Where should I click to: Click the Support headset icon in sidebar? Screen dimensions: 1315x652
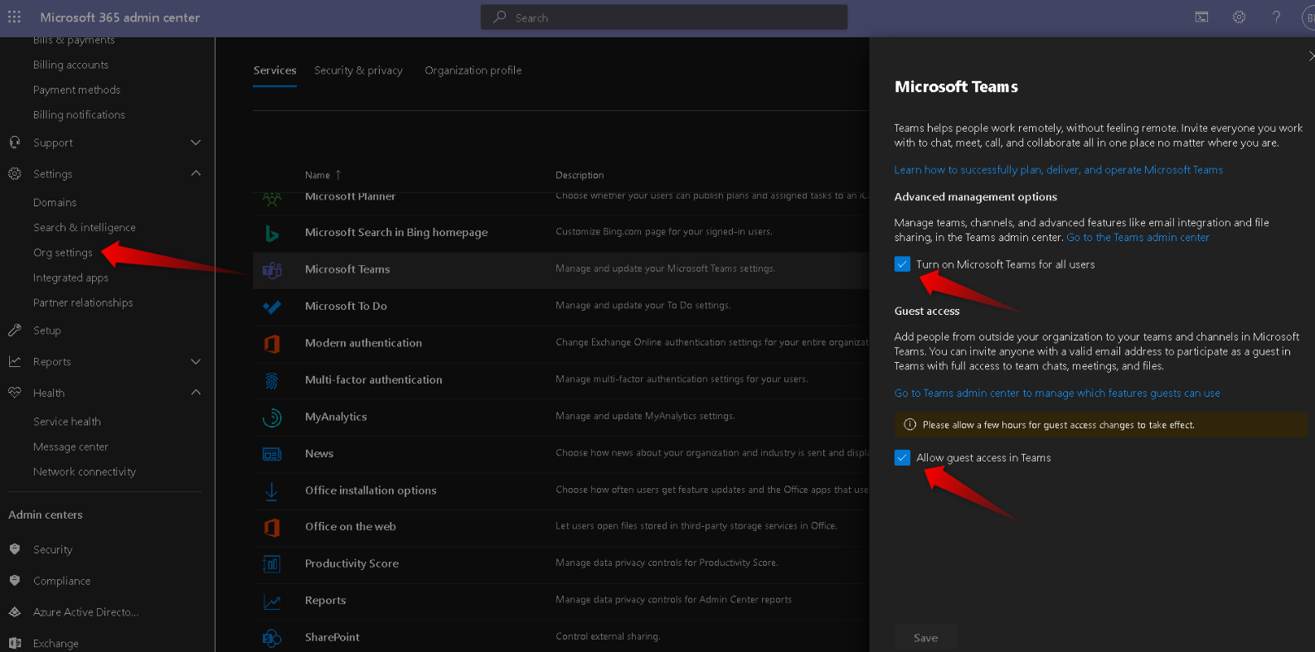(14, 142)
